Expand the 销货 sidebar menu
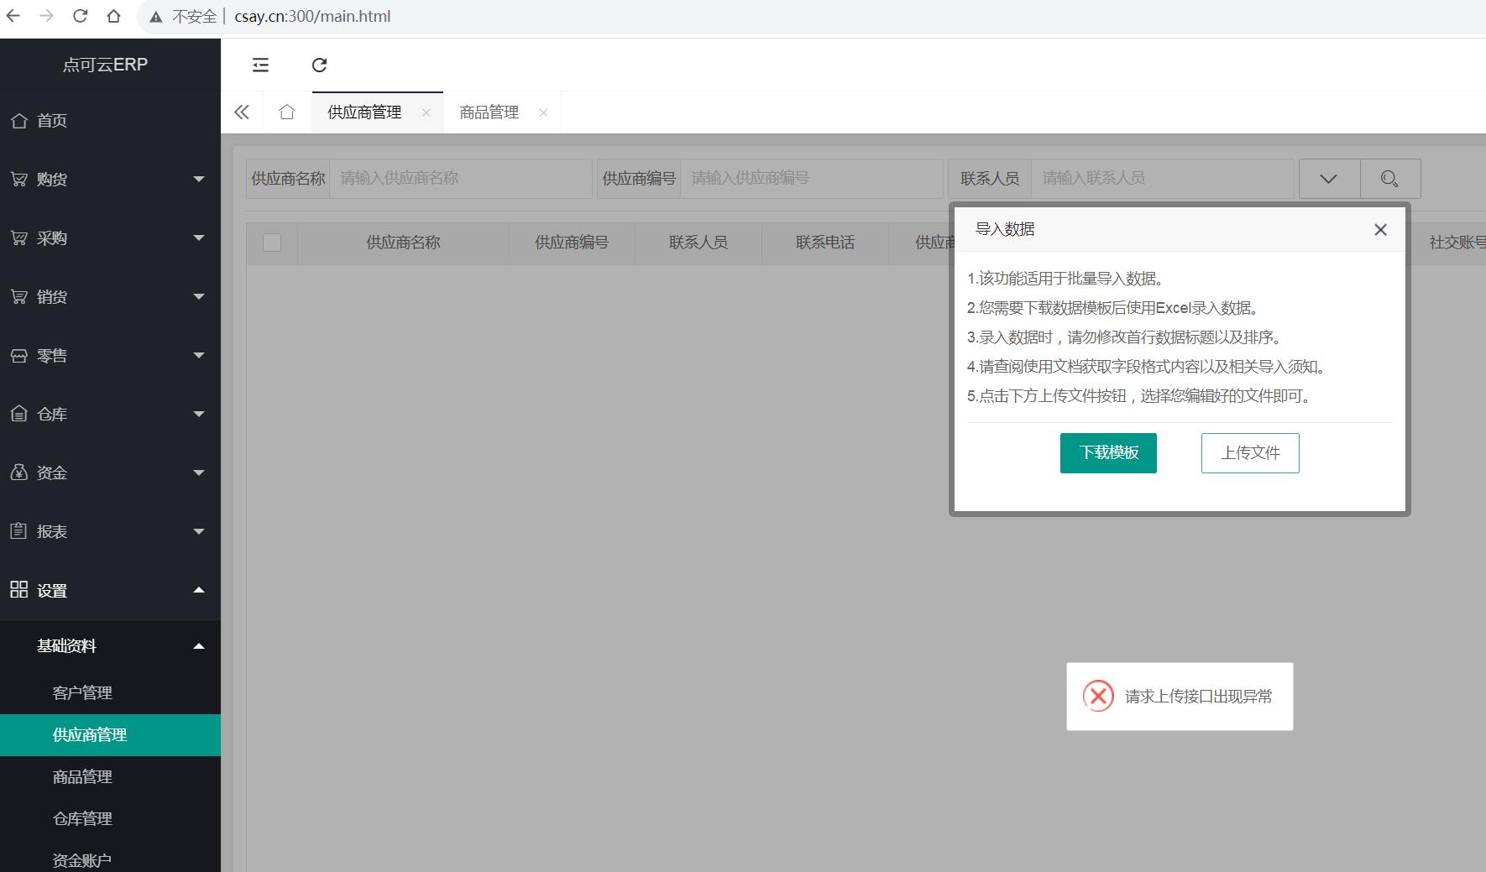Image resolution: width=1486 pixels, height=872 pixels. point(110,297)
